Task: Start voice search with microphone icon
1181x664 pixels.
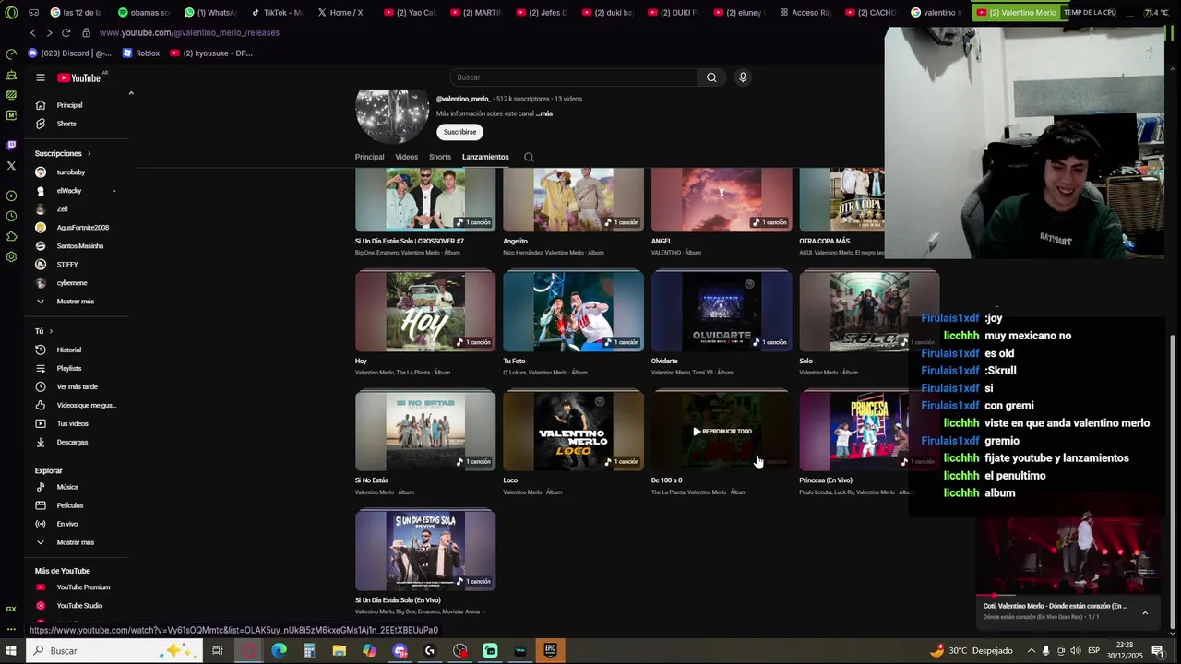Action: tap(743, 77)
